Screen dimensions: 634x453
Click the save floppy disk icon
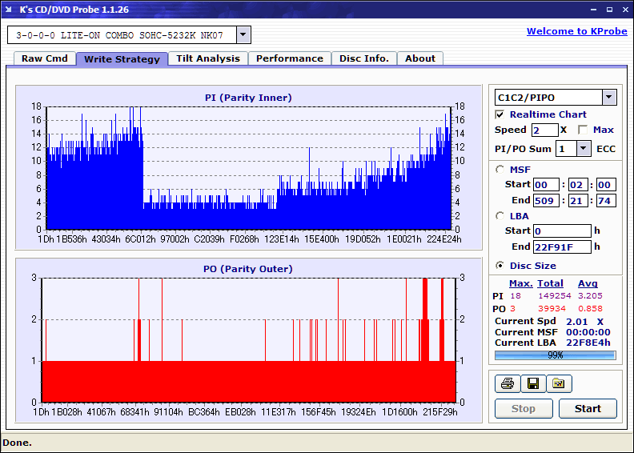point(532,383)
